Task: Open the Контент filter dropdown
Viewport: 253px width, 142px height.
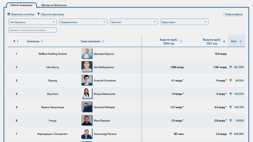Action: coord(134,22)
